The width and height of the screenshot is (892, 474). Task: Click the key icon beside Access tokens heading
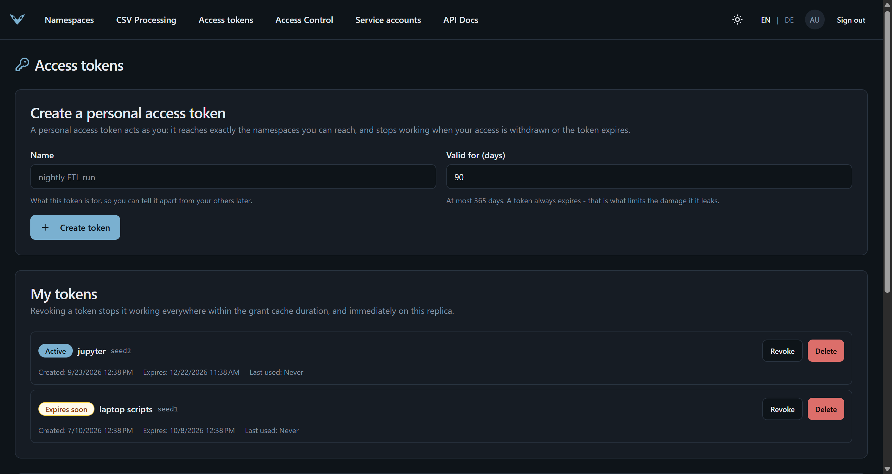pos(22,65)
